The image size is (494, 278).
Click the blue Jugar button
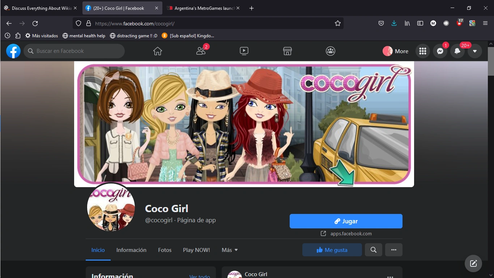tap(346, 221)
